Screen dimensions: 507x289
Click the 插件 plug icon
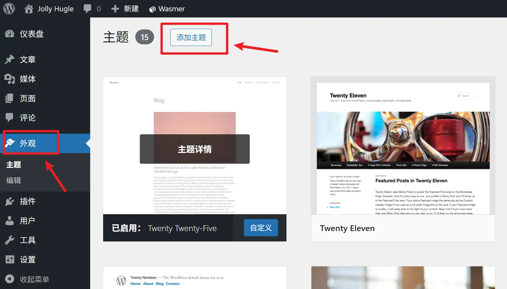click(x=10, y=201)
